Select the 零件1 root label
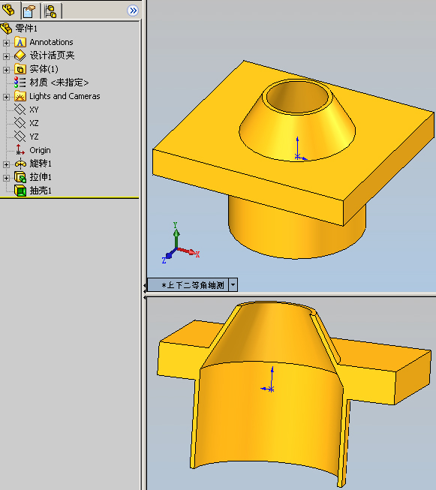Viewport: 436px width, 490px height. 26,29
